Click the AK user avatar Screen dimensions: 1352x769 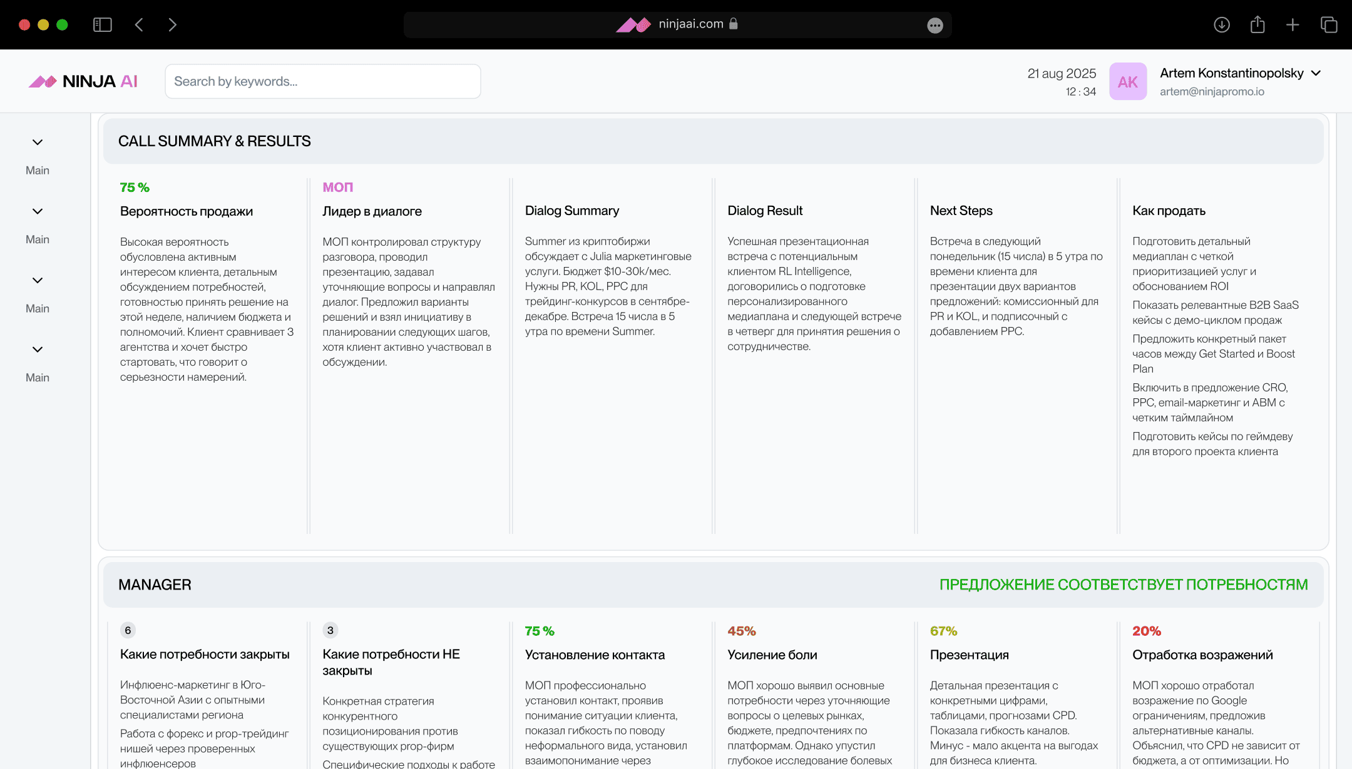(x=1127, y=81)
